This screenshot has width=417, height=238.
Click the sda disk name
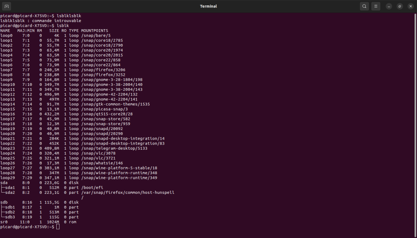tap(4, 183)
